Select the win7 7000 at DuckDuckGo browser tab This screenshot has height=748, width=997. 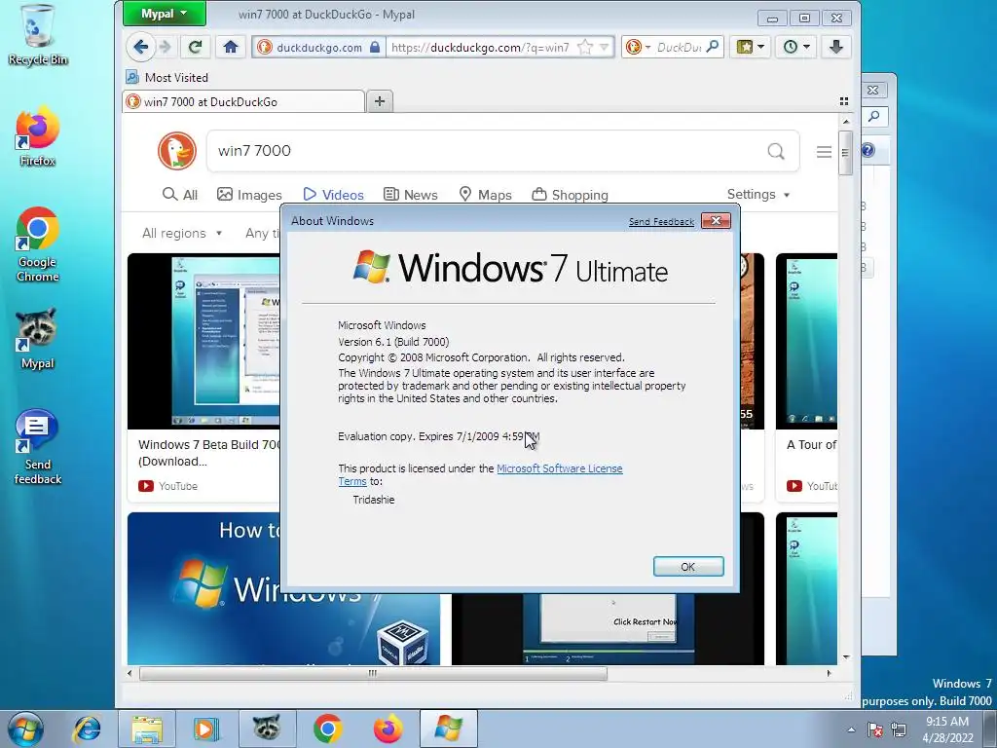point(243,101)
